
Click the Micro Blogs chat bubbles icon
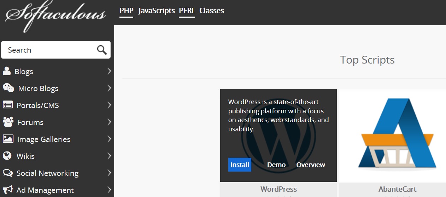point(8,88)
